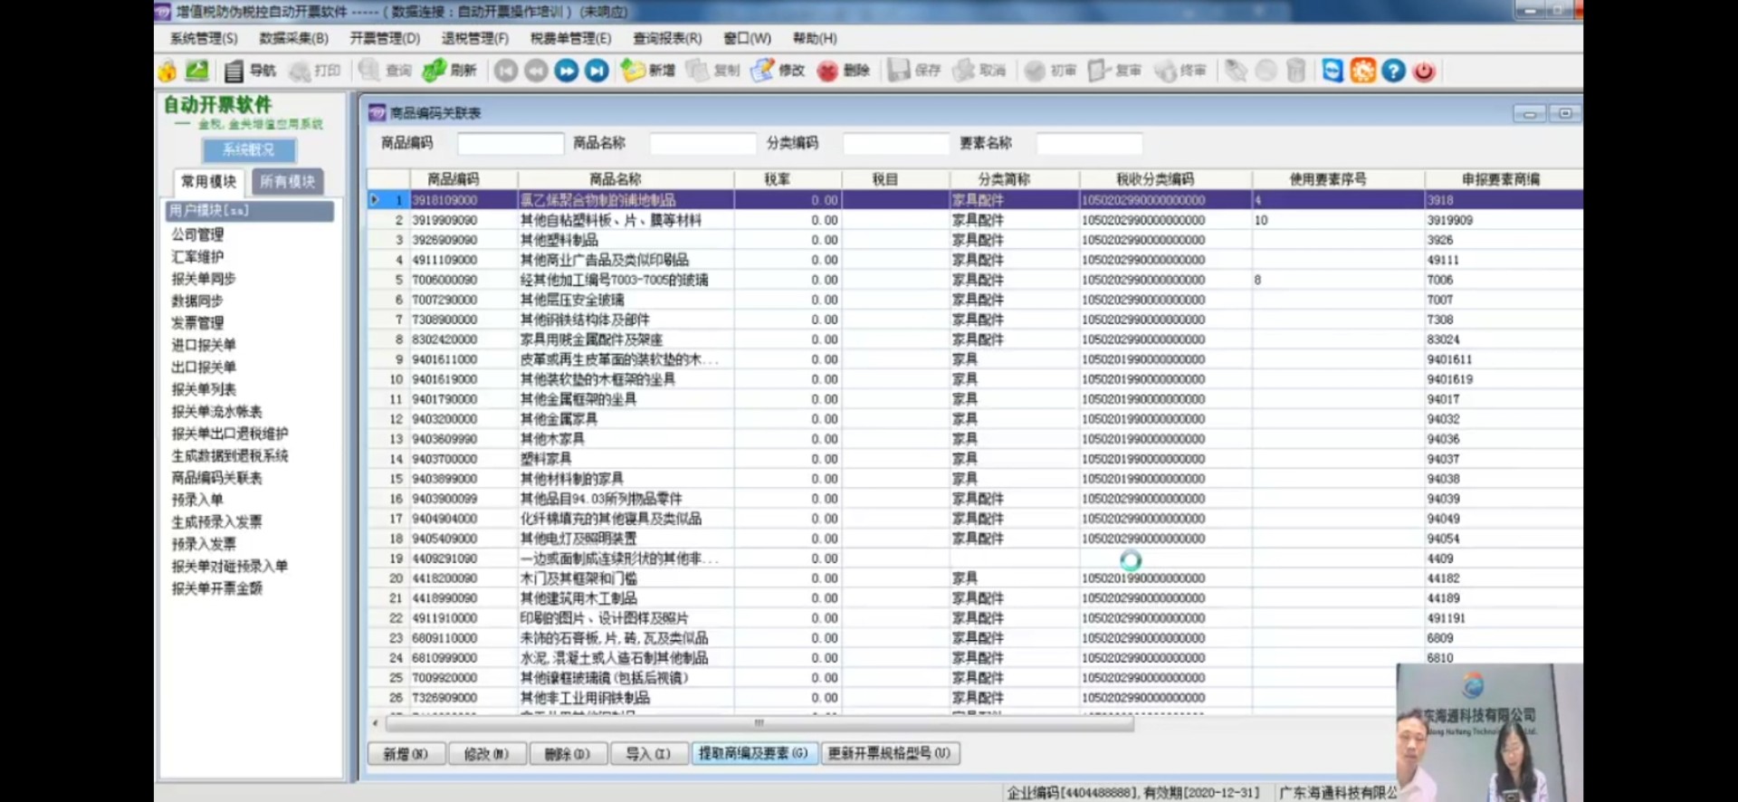This screenshot has width=1738, height=802.
Task: Select the row 木门及其框架和门槛
Action: [975, 578]
